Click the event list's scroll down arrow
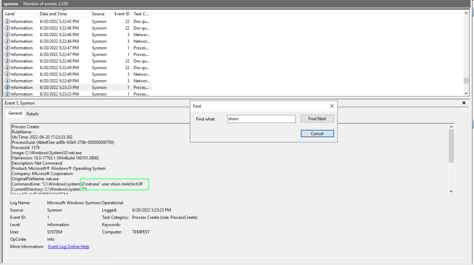 click(467, 94)
